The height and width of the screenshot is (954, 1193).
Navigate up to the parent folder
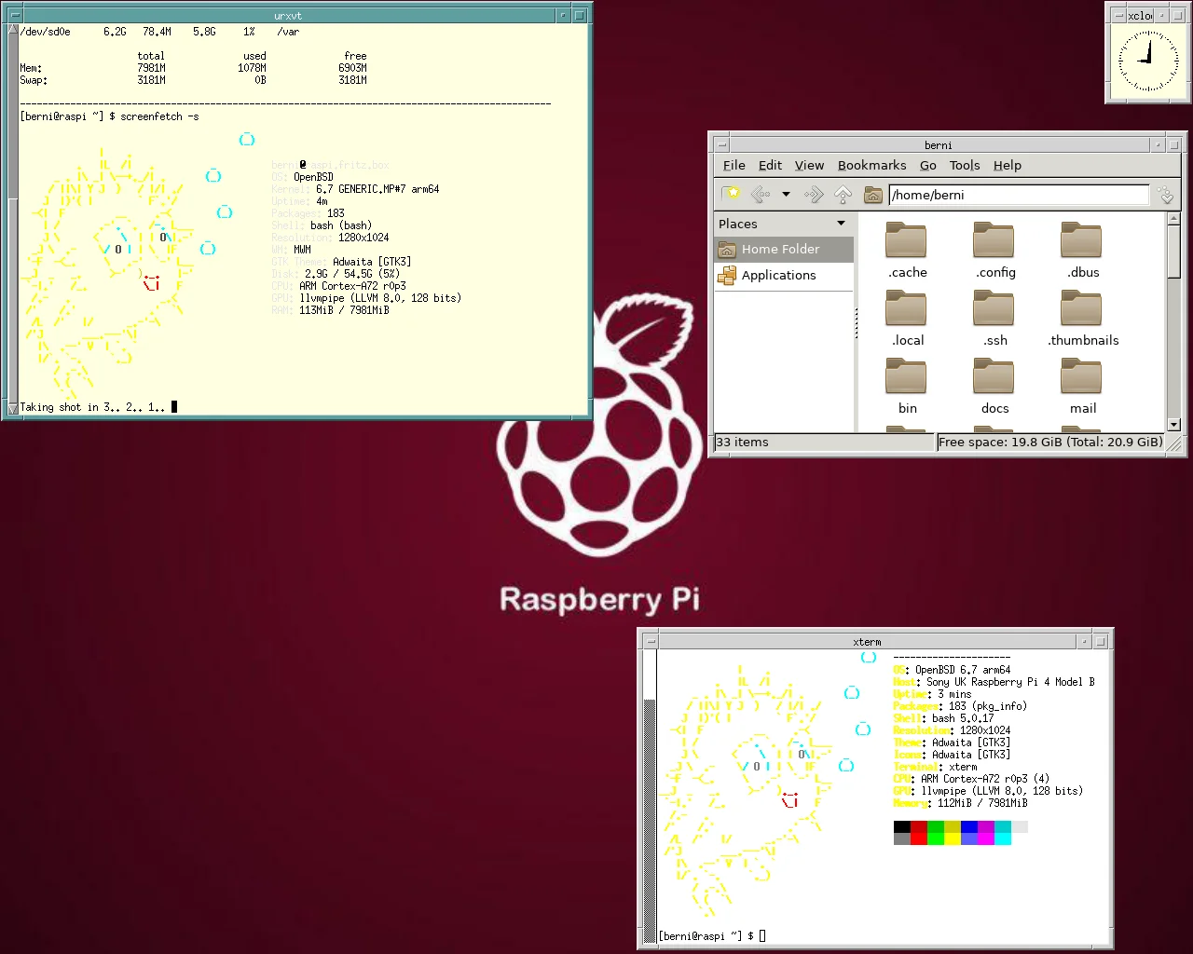843,194
